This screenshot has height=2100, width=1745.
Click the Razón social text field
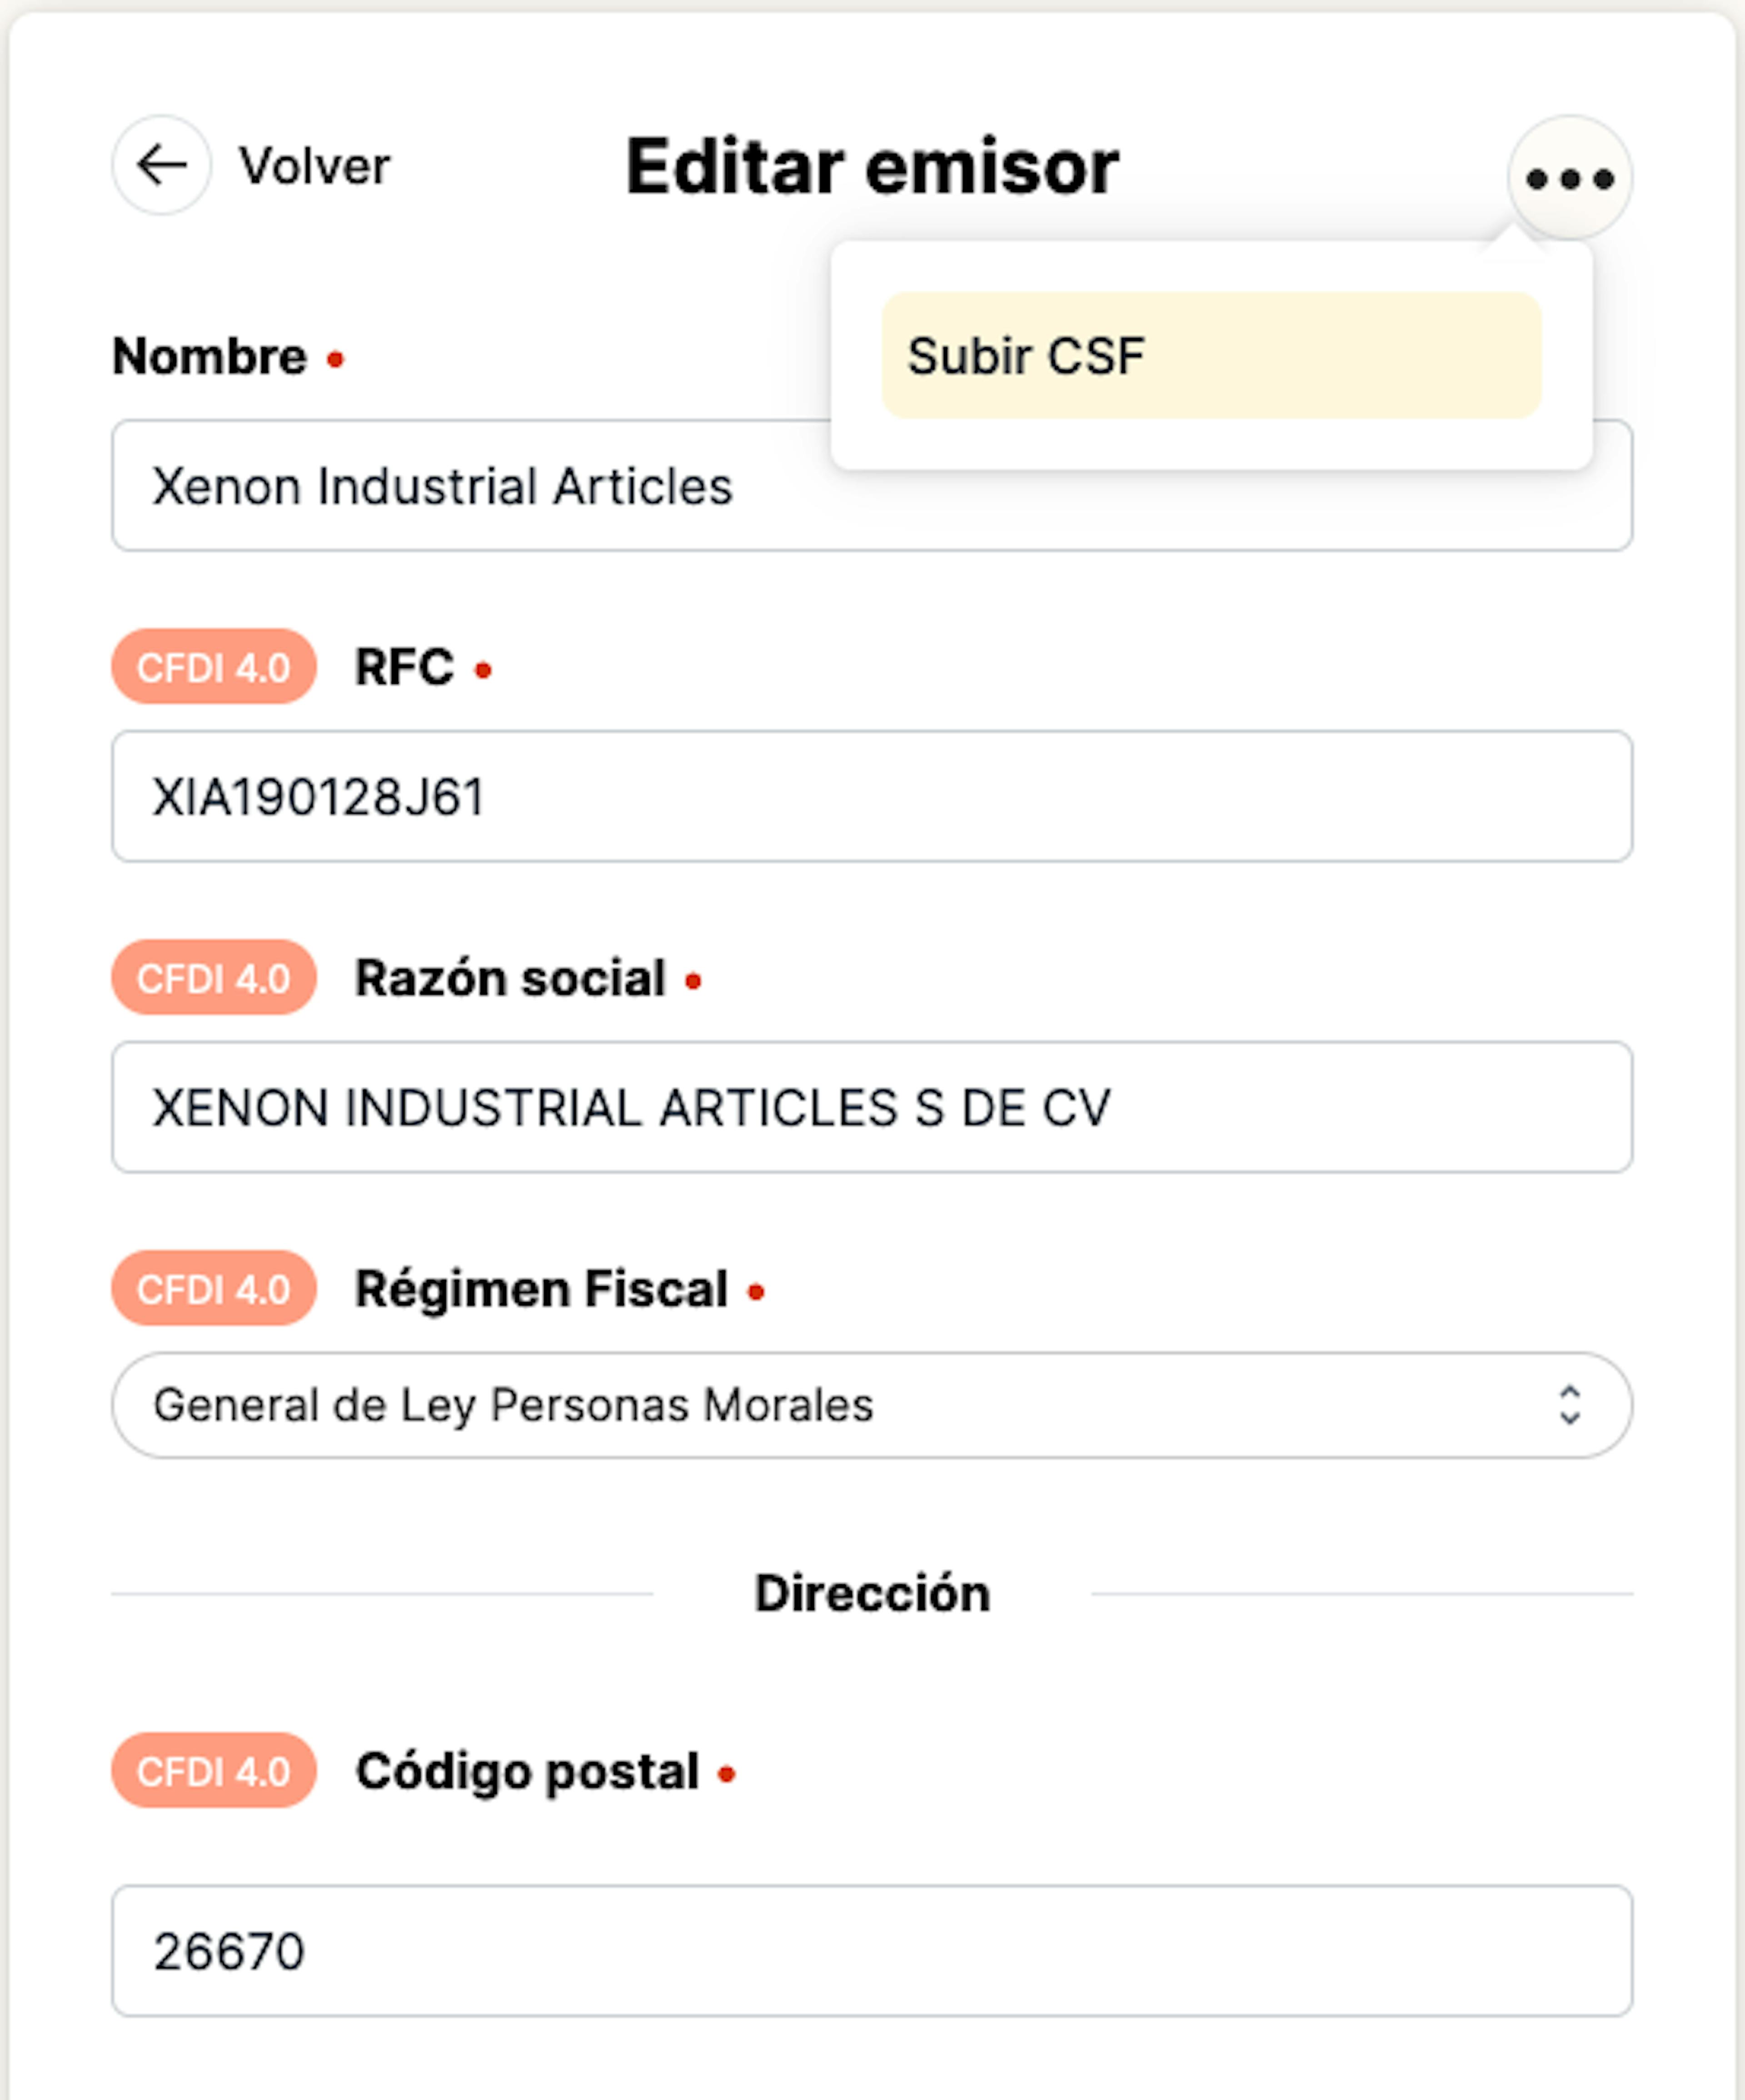click(872, 1107)
